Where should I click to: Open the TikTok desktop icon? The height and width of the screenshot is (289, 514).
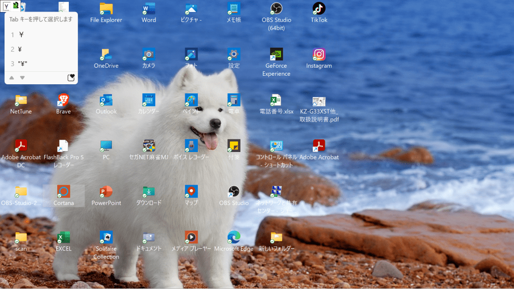(x=319, y=9)
